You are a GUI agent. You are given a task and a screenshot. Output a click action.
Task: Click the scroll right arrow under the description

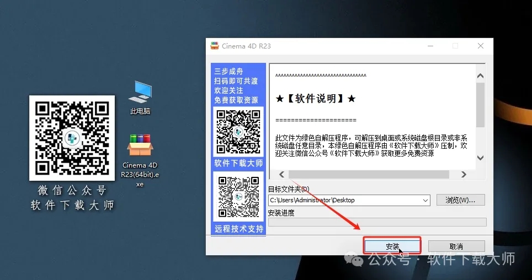464,174
